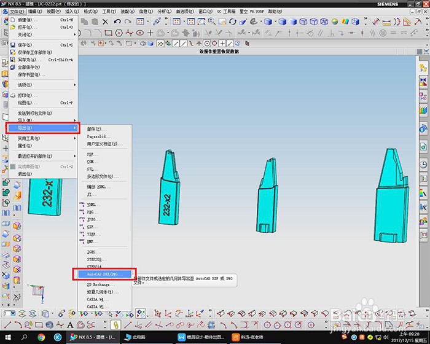Viewport: 430px width, 344px height.
Task: Toggle the arc center snap button
Action: point(207,44)
